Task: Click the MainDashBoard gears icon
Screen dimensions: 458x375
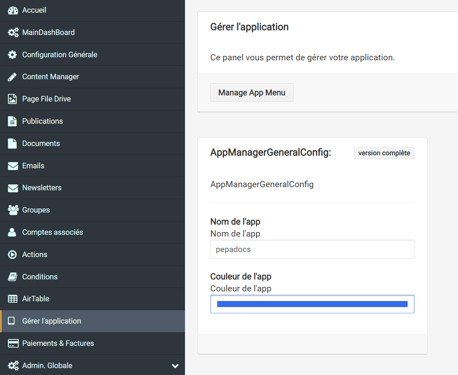Action: coord(13,33)
